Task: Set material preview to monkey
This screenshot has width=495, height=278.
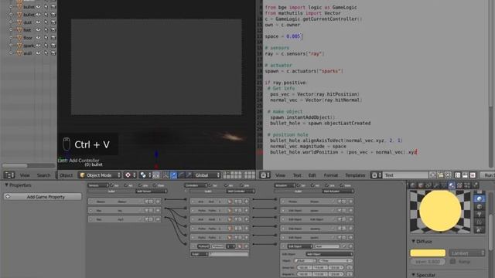Action: coord(480,215)
